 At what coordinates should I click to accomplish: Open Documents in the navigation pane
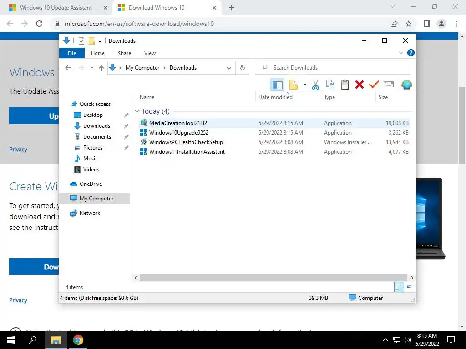pos(97,137)
